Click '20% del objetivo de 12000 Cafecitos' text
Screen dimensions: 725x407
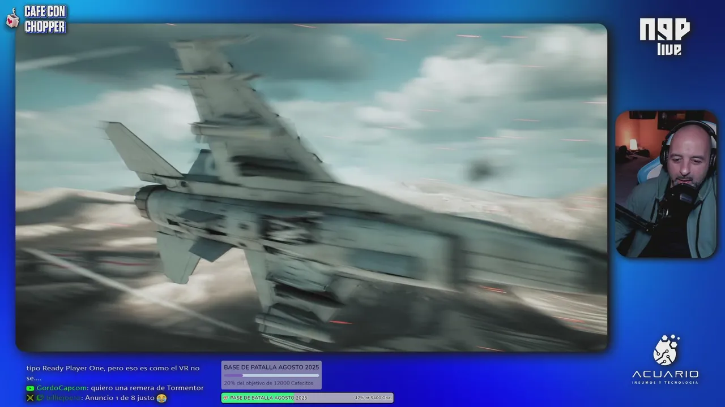268,383
